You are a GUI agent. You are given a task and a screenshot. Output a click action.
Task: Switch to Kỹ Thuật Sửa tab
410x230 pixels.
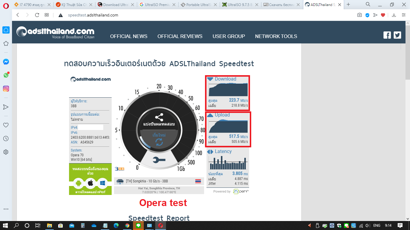click(74, 4)
